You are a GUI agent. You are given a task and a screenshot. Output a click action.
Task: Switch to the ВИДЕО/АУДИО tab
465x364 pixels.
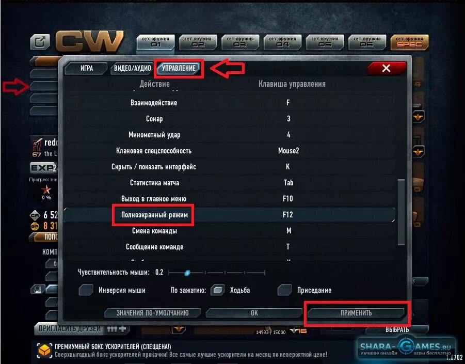132,68
